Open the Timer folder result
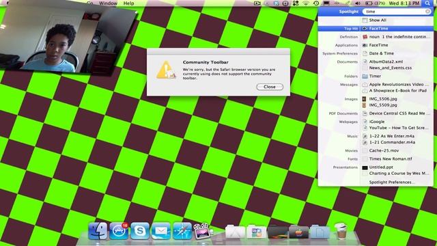The width and height of the screenshot is (437, 246). [x=371, y=76]
